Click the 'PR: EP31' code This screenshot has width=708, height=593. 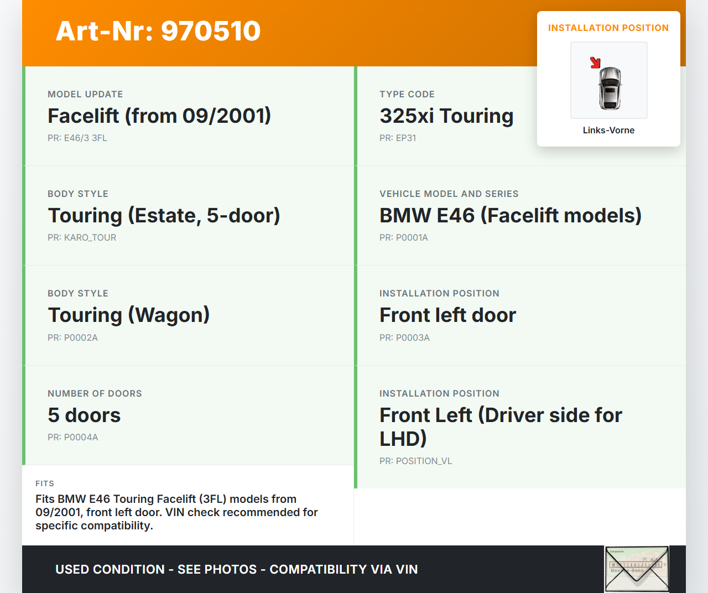tap(398, 138)
